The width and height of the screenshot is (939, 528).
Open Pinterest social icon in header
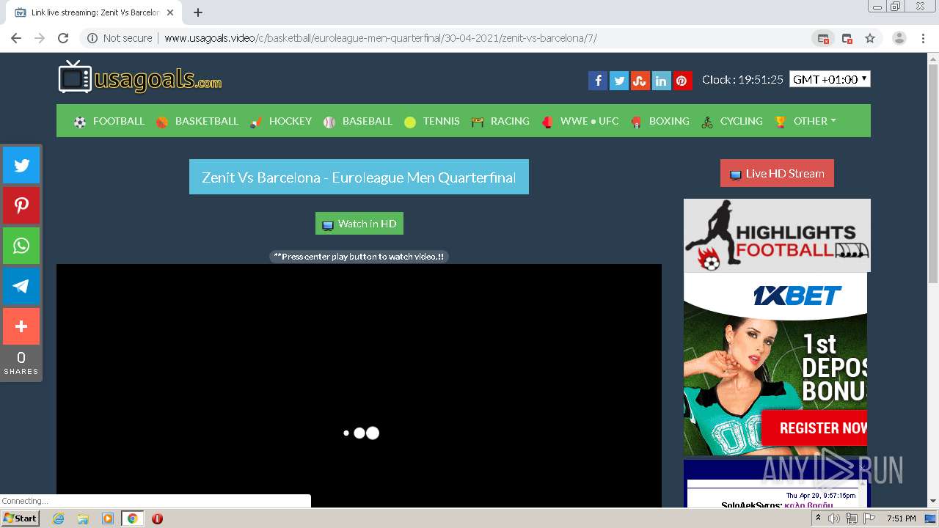682,81
